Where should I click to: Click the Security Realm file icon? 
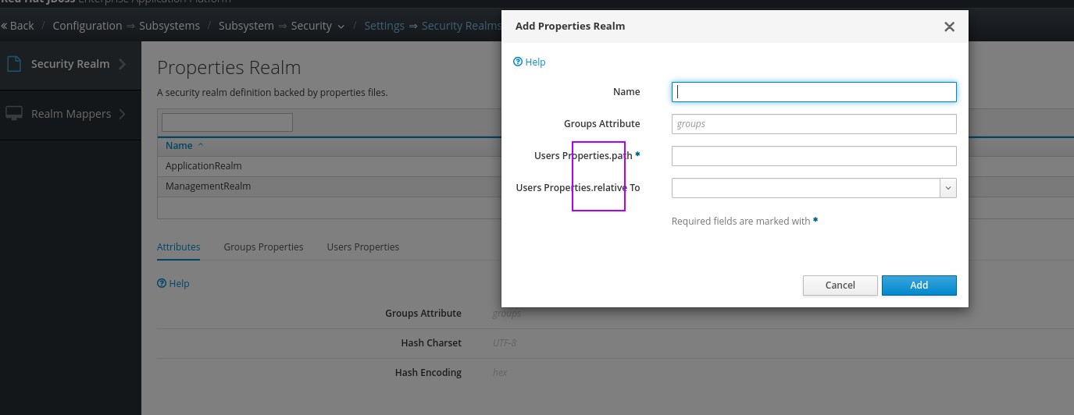13,64
